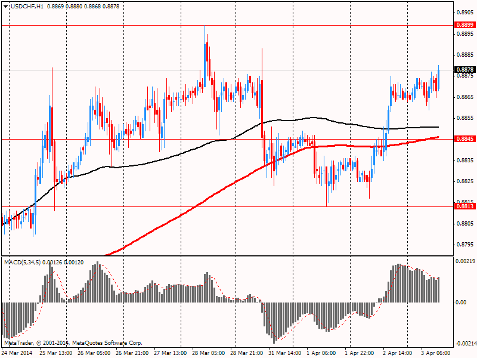The width and height of the screenshot is (477, 358).
Task: Click the 0.8795 price axis value
Action: point(465,245)
